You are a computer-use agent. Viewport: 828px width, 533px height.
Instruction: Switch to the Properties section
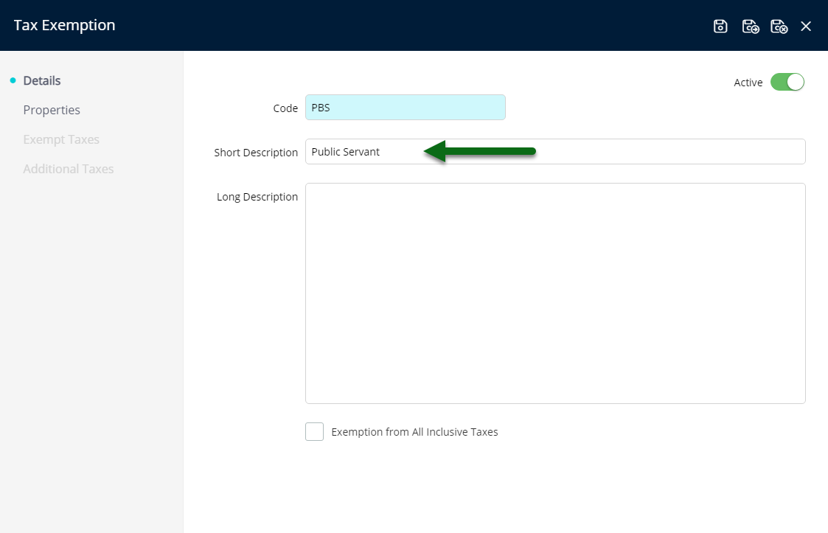click(52, 110)
